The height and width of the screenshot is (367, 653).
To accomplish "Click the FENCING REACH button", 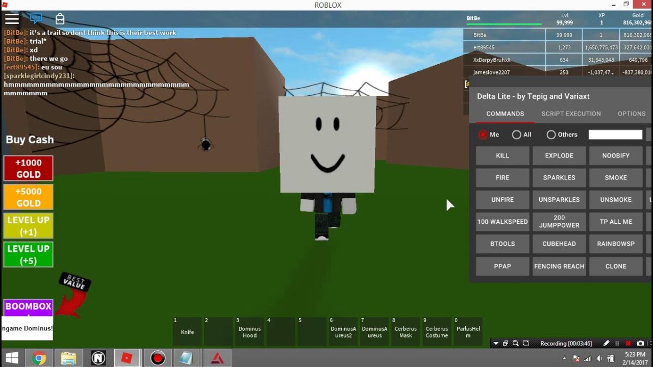I will (x=559, y=266).
